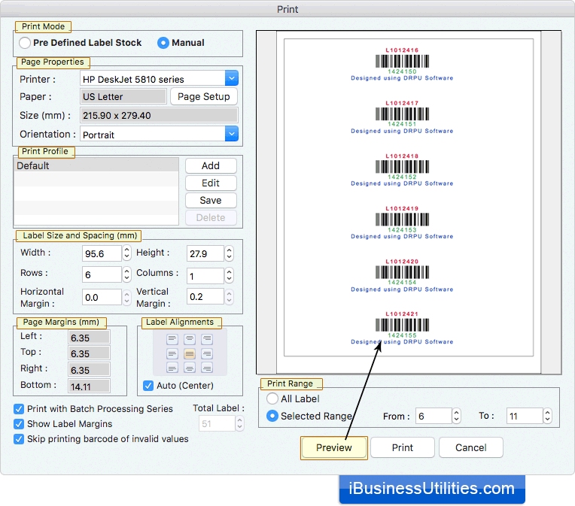This screenshot has height=506, width=575.
Task: Open Page Setup dialog
Action: pos(204,97)
